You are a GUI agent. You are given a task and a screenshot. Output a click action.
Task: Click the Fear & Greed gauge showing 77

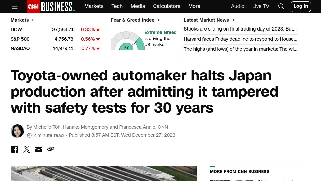128,41
